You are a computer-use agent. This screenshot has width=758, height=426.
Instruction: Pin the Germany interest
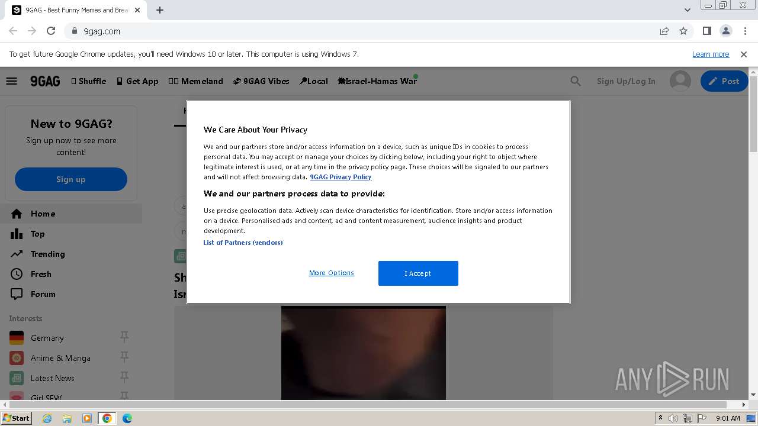(124, 337)
